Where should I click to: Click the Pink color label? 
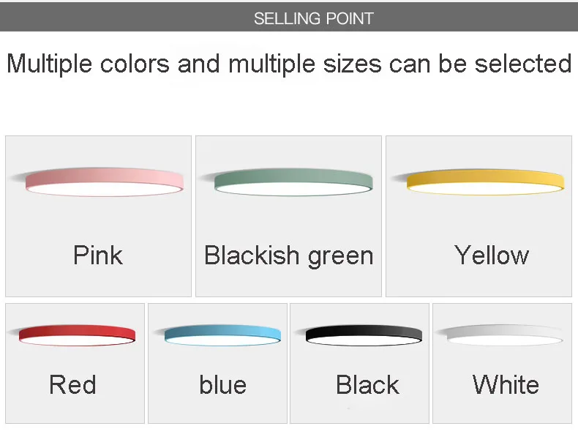[98, 255]
